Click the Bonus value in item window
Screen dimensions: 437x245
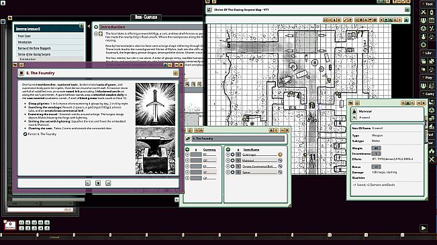[376, 167]
